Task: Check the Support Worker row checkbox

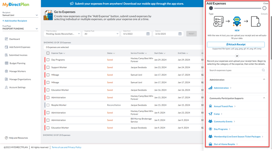Action: tap(48, 67)
